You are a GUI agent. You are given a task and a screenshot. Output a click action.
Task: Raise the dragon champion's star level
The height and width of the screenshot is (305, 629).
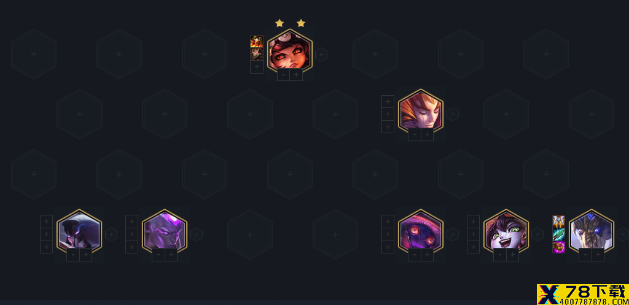(598, 255)
